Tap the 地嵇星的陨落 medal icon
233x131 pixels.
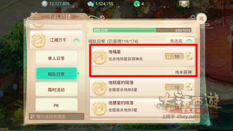[99, 87]
